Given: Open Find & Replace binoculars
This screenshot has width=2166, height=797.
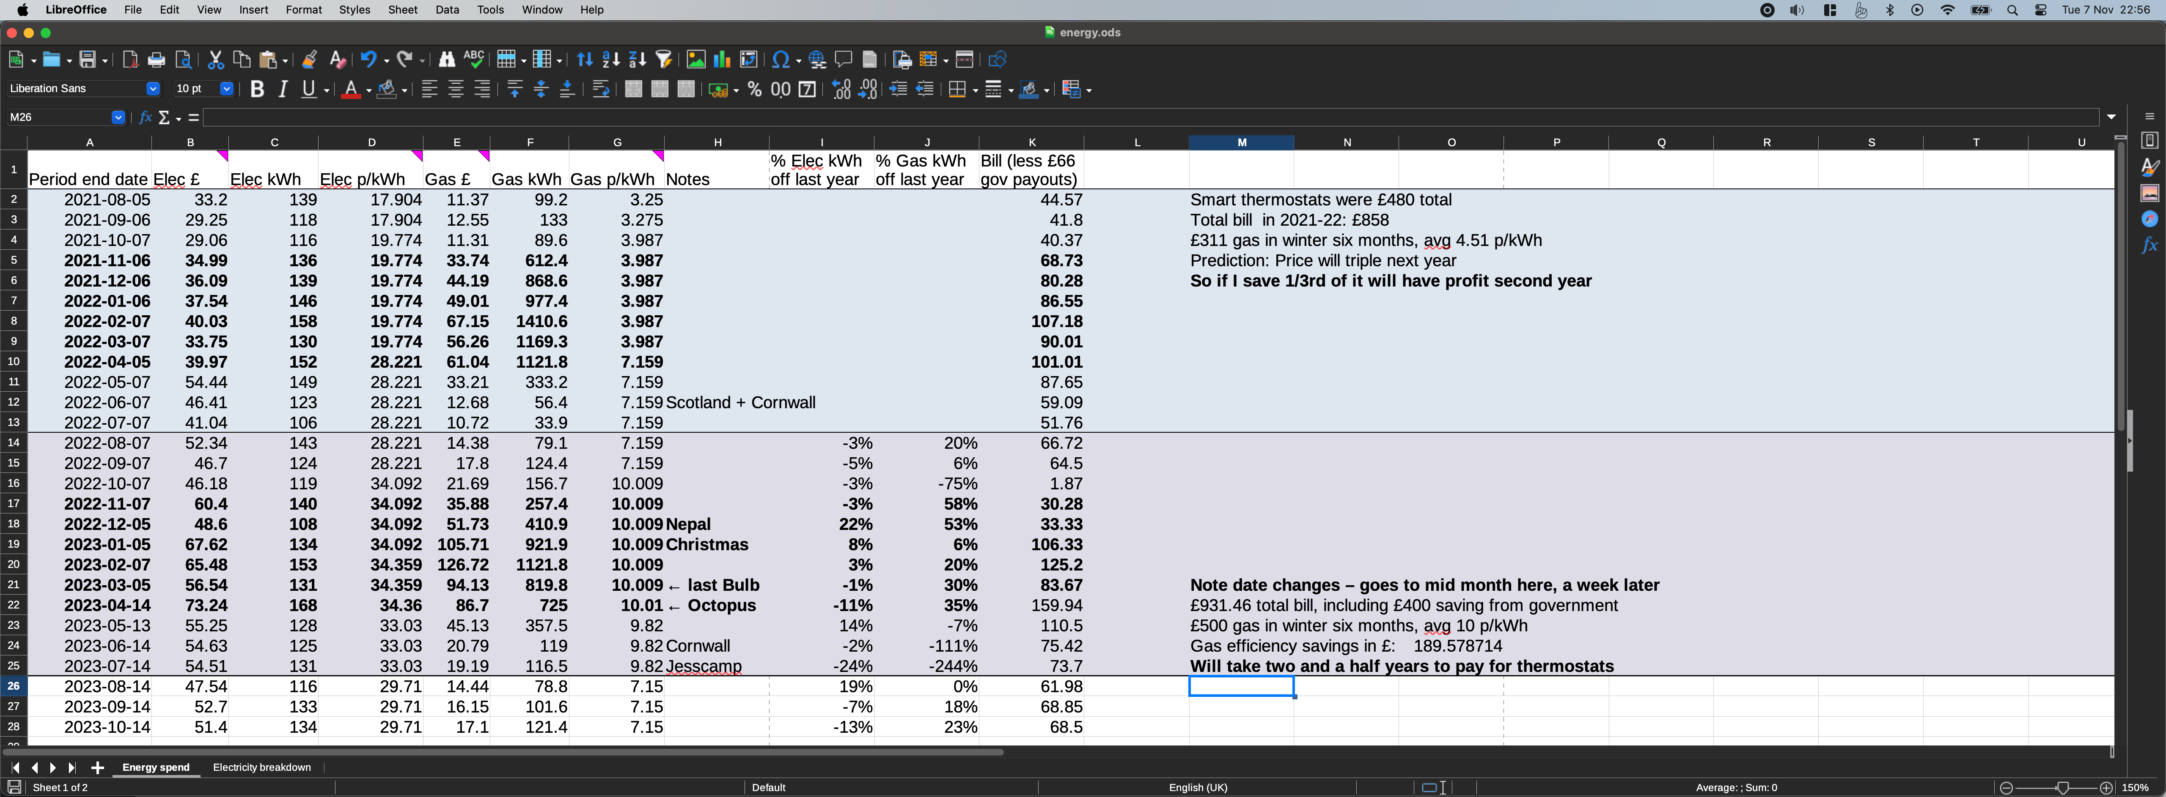Looking at the screenshot, I should coord(446,60).
